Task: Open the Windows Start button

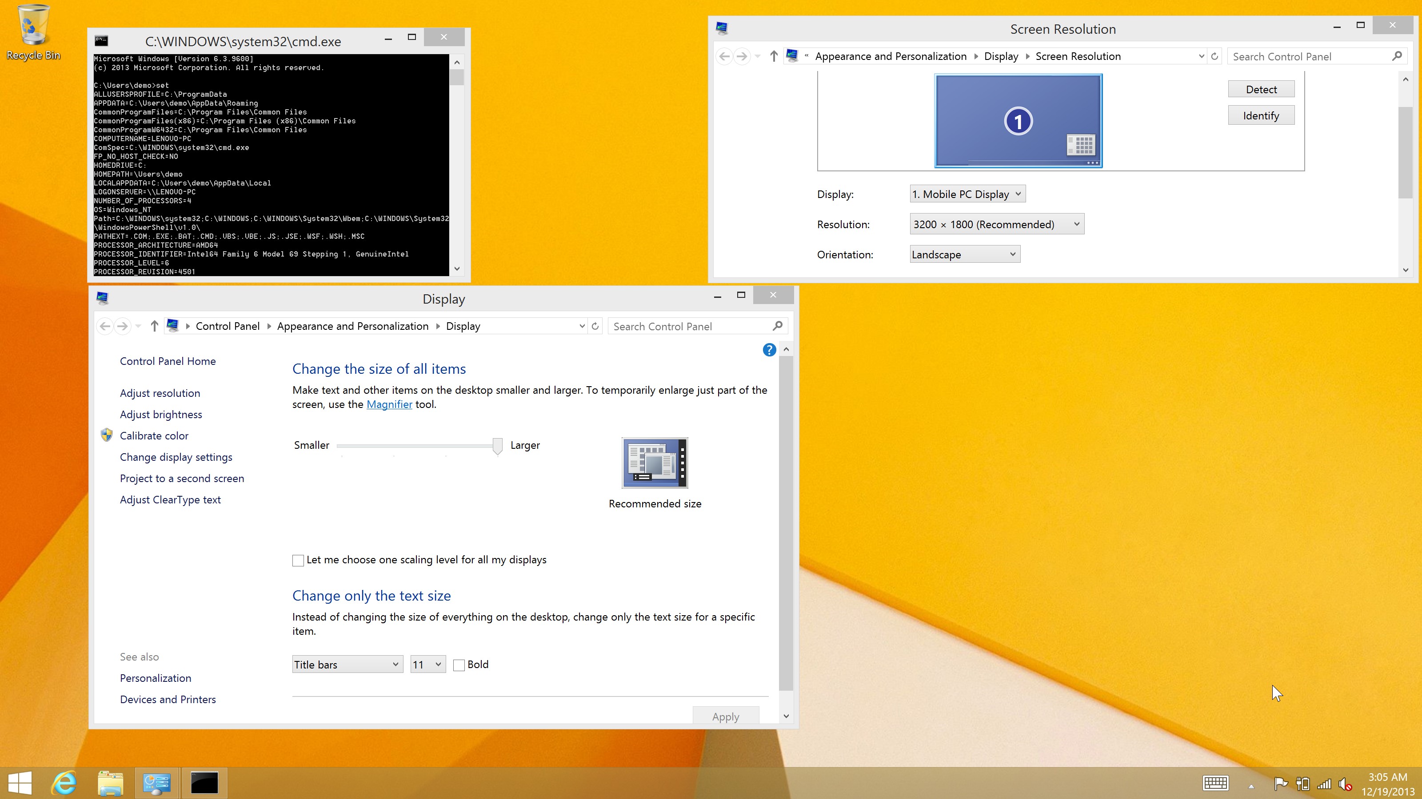Action: tap(20, 783)
